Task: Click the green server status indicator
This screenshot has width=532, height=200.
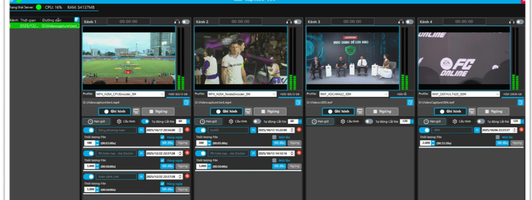Action: [39, 7]
